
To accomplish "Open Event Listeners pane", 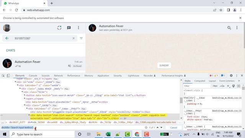I will [x=227, y=81].
